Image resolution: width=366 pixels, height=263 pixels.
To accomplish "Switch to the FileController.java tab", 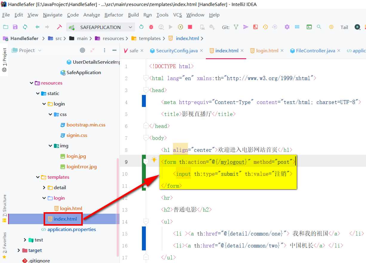I will (x=316, y=51).
